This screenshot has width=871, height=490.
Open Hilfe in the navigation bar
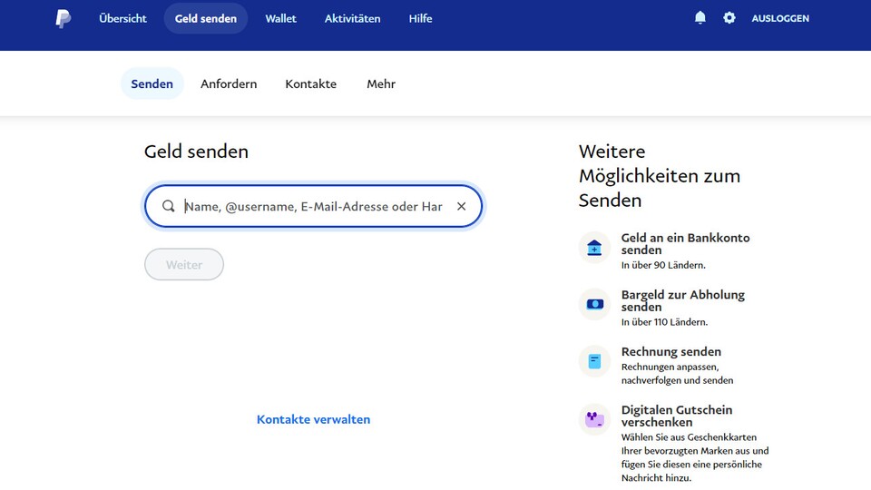420,18
